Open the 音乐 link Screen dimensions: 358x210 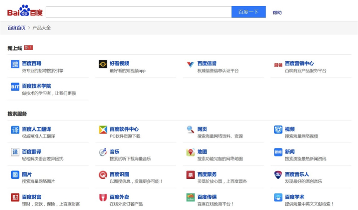pos(114,152)
